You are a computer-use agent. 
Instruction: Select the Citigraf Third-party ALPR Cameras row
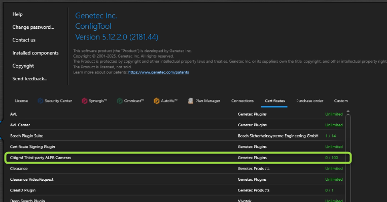[x=42, y=158]
